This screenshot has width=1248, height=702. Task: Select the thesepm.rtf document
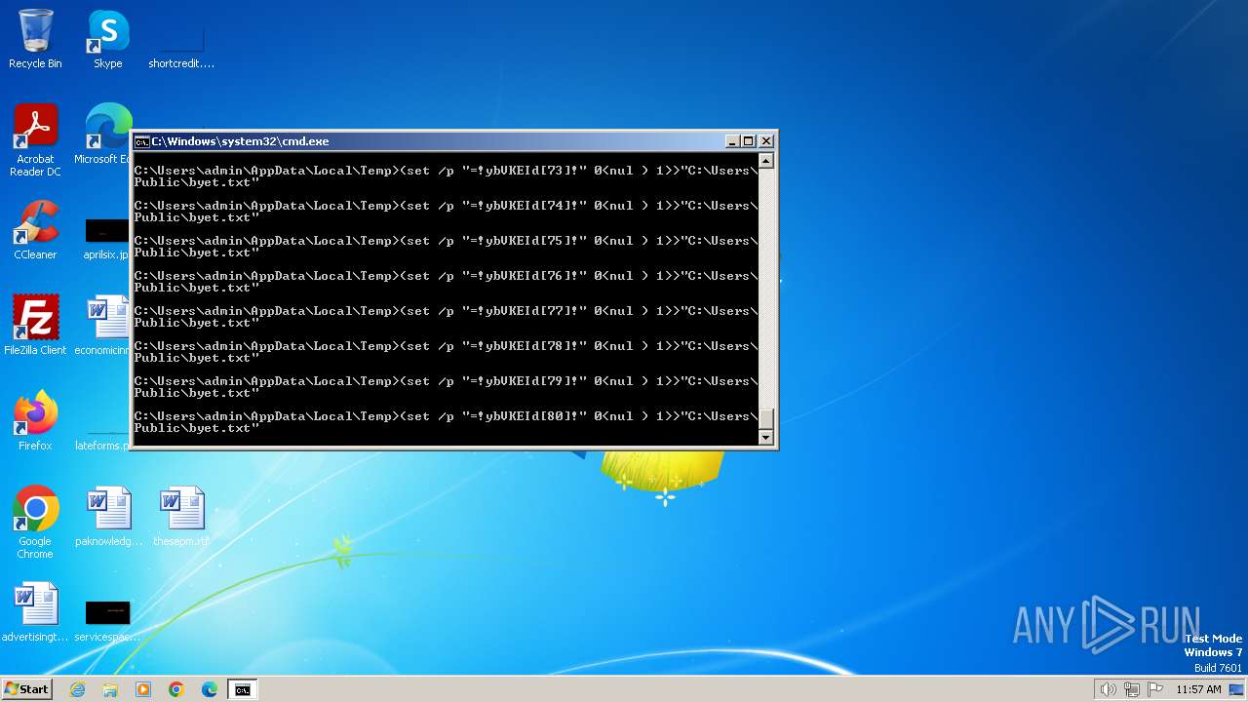181,517
